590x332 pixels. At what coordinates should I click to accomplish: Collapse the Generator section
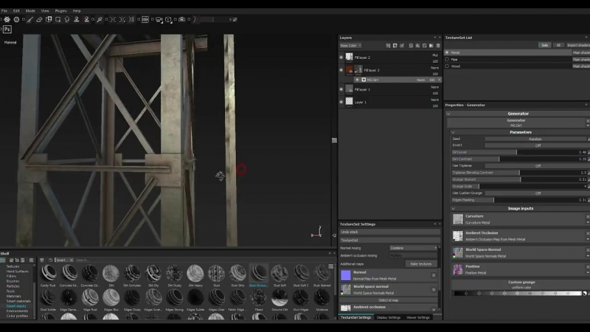click(448, 114)
